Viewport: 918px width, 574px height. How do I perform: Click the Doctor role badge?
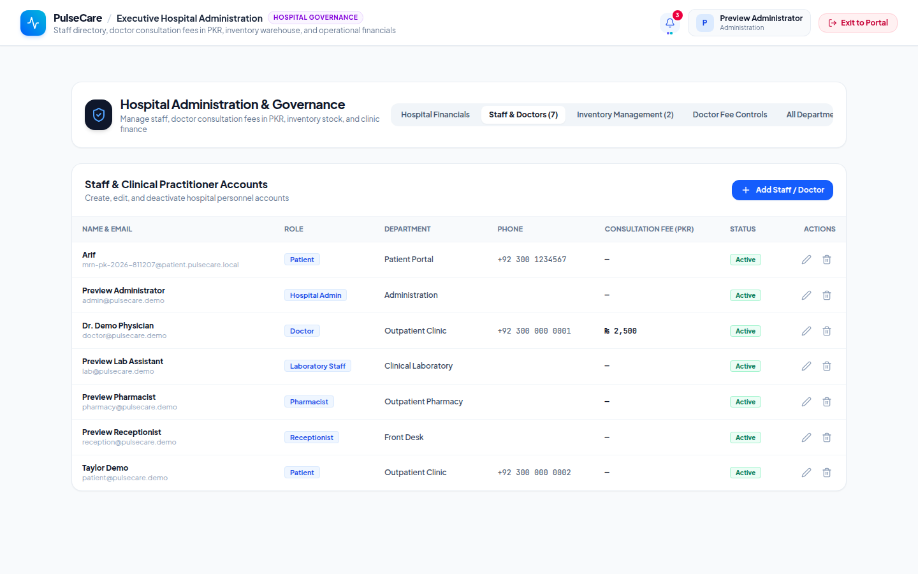(302, 331)
